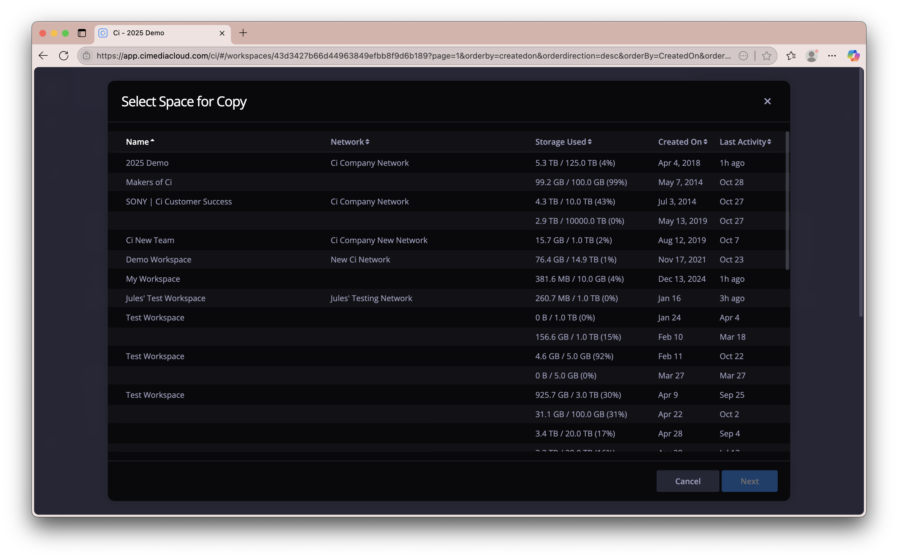Sort by Created On column
Image resolution: width=898 pixels, height=559 pixels.
tap(682, 142)
